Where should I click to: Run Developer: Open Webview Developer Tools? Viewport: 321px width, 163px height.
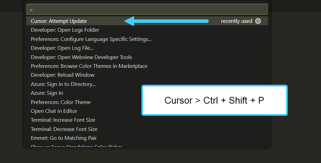coord(147,57)
